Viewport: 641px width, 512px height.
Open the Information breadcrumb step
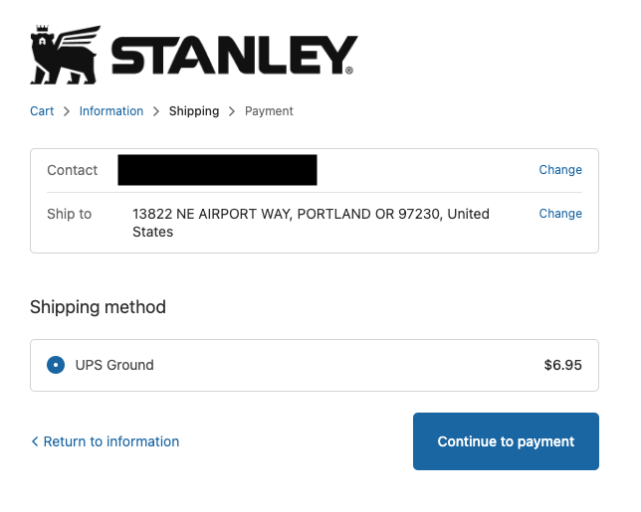(x=111, y=111)
